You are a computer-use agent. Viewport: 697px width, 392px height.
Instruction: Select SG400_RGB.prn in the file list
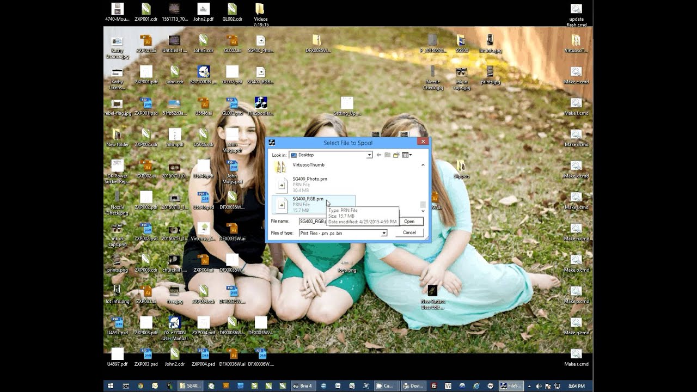click(314, 204)
